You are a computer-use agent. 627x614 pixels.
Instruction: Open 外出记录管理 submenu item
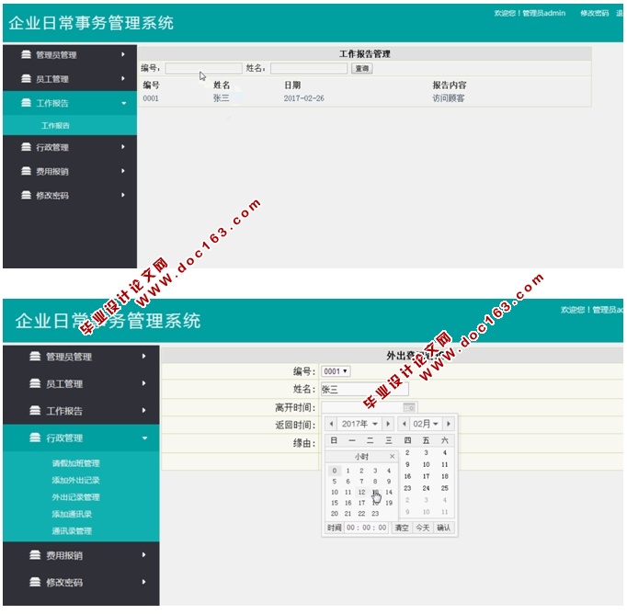(x=76, y=497)
